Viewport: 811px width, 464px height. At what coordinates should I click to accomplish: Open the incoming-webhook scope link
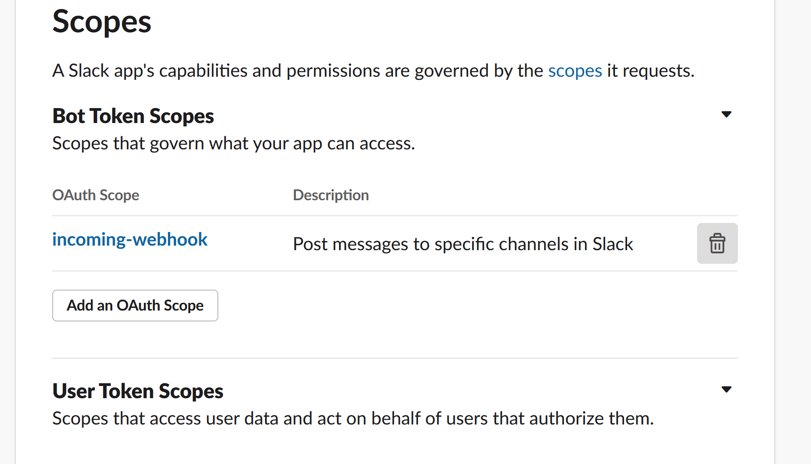[130, 240]
